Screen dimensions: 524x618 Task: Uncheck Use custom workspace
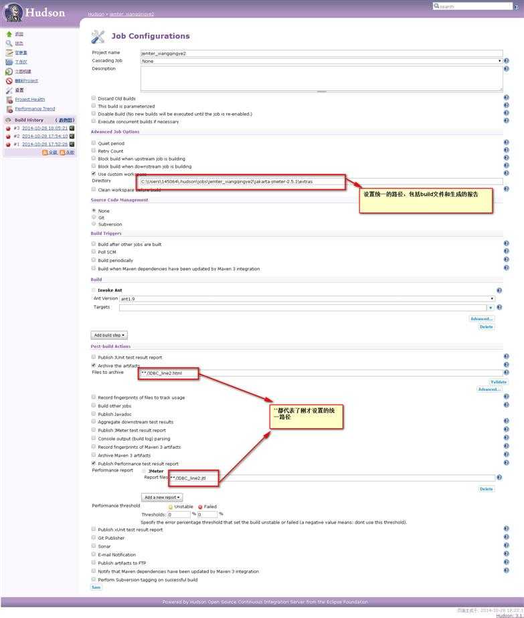pyautogui.click(x=94, y=173)
